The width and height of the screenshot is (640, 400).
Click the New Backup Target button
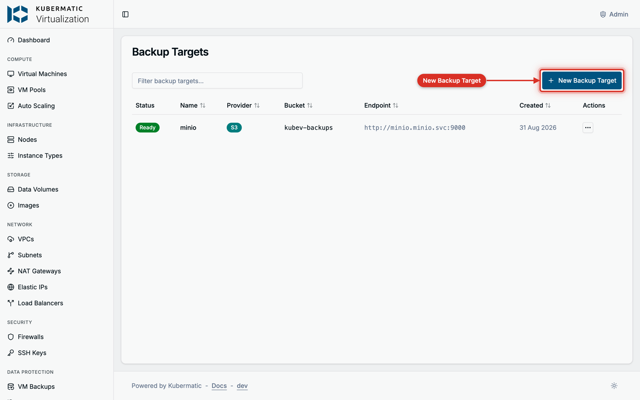point(582,80)
